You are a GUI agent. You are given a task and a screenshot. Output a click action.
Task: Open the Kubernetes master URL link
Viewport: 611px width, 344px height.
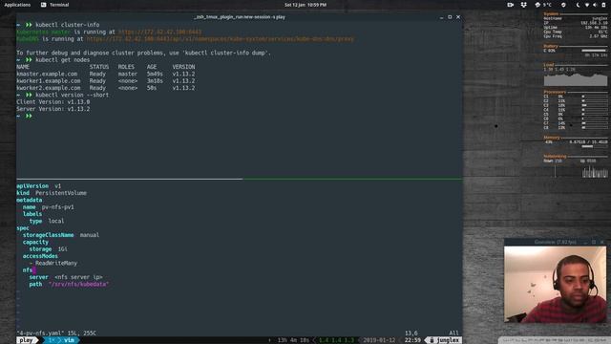[159, 32]
